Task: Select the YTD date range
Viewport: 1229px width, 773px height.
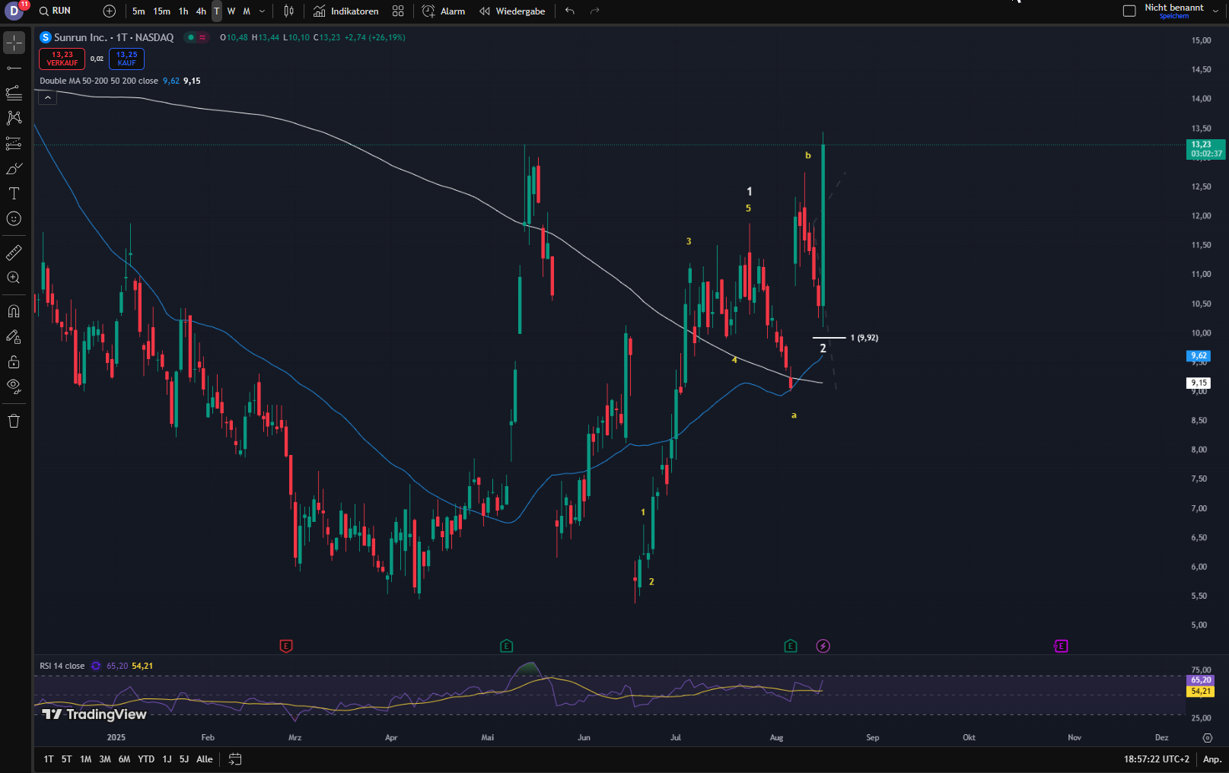Action: (146, 759)
